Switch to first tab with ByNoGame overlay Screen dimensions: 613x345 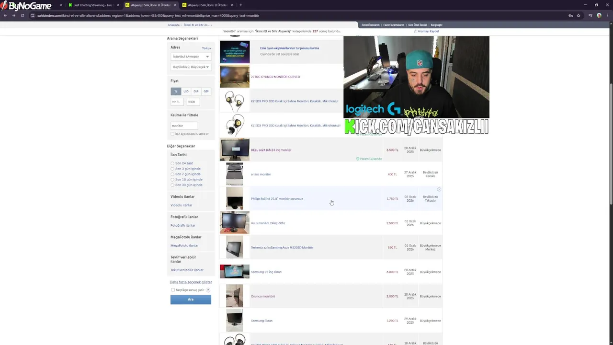click(33, 5)
